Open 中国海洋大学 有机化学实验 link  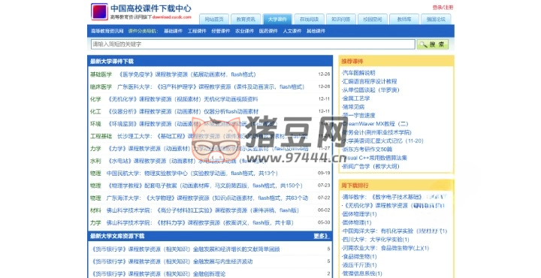coord(394,231)
